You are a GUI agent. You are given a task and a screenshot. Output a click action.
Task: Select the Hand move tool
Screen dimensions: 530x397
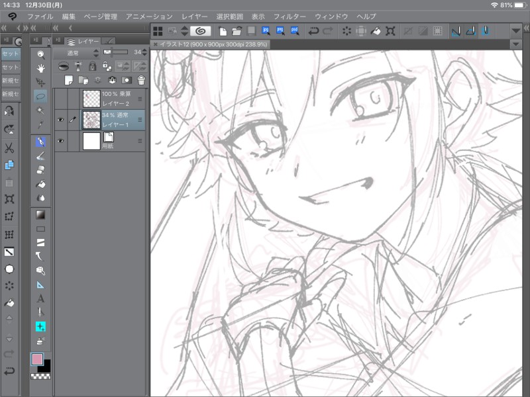click(x=40, y=69)
